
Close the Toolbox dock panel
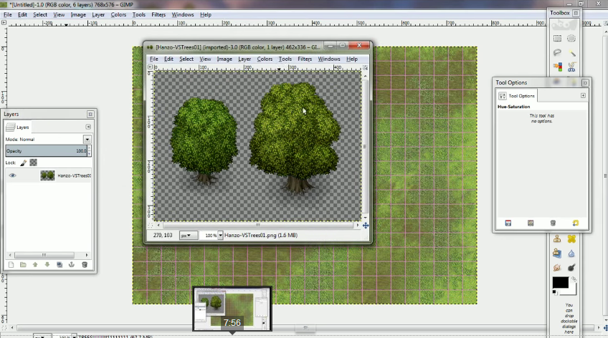tap(576, 13)
